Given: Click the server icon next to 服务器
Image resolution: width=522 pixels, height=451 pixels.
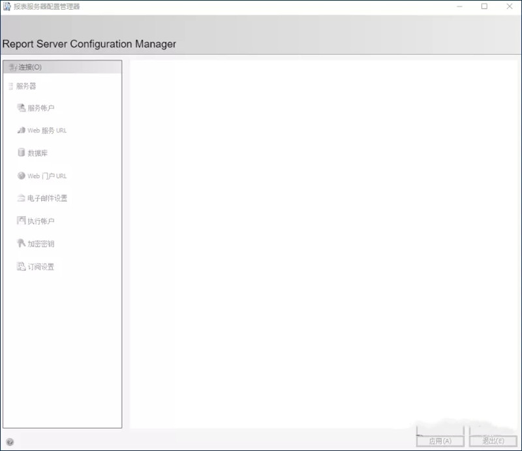Looking at the screenshot, I should tap(10, 86).
